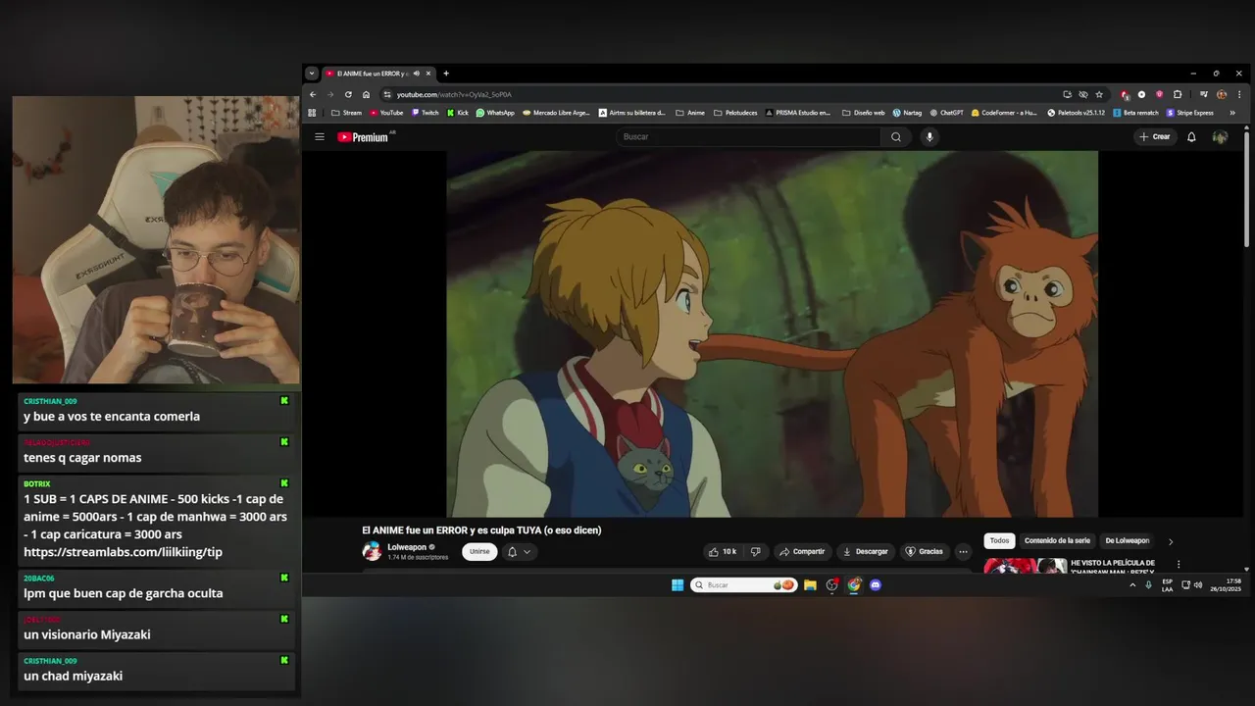Select the De Lolweapon chip
The width and height of the screenshot is (1255, 706).
click(x=1128, y=541)
